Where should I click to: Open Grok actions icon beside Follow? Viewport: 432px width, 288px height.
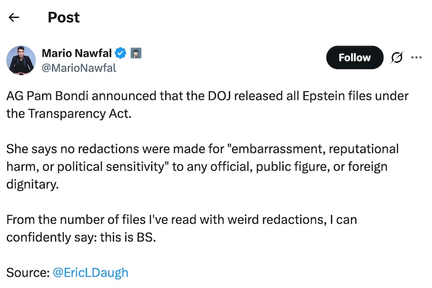coord(396,58)
